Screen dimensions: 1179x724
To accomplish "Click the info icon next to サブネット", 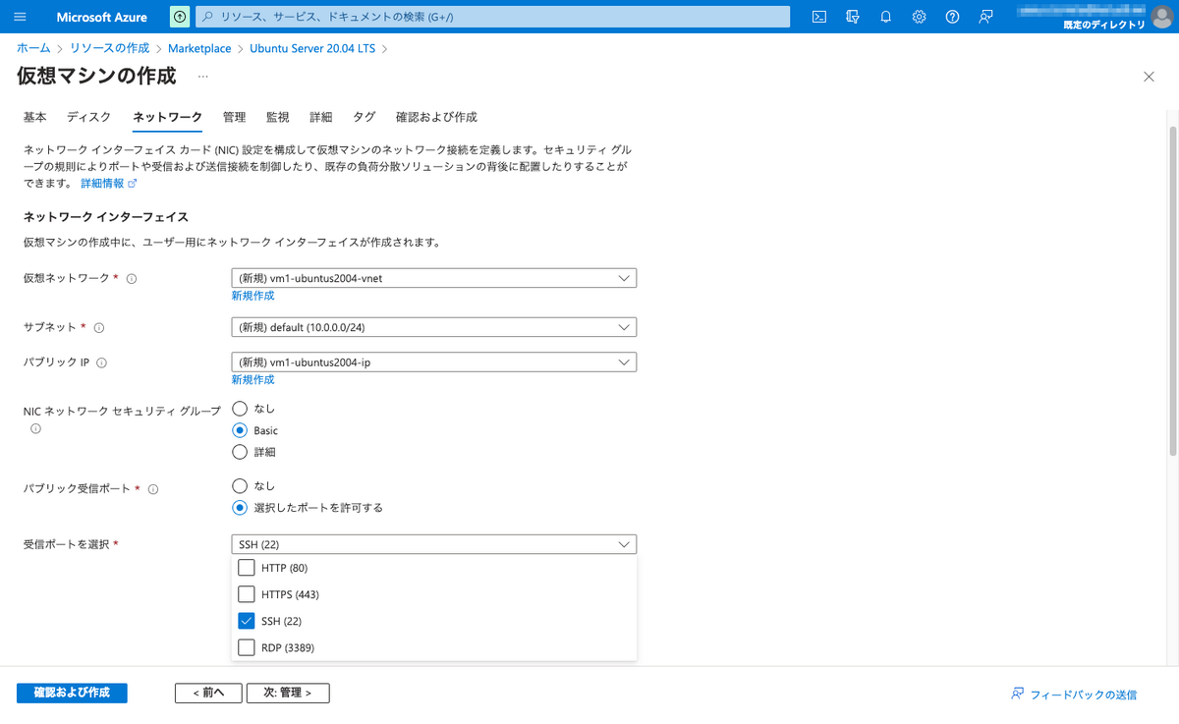I will pos(99,327).
